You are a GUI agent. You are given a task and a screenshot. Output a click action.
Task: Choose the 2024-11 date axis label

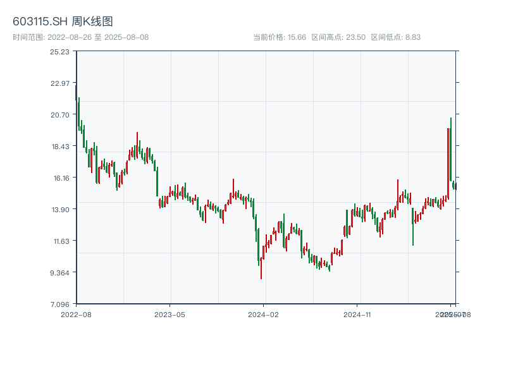tap(357, 314)
